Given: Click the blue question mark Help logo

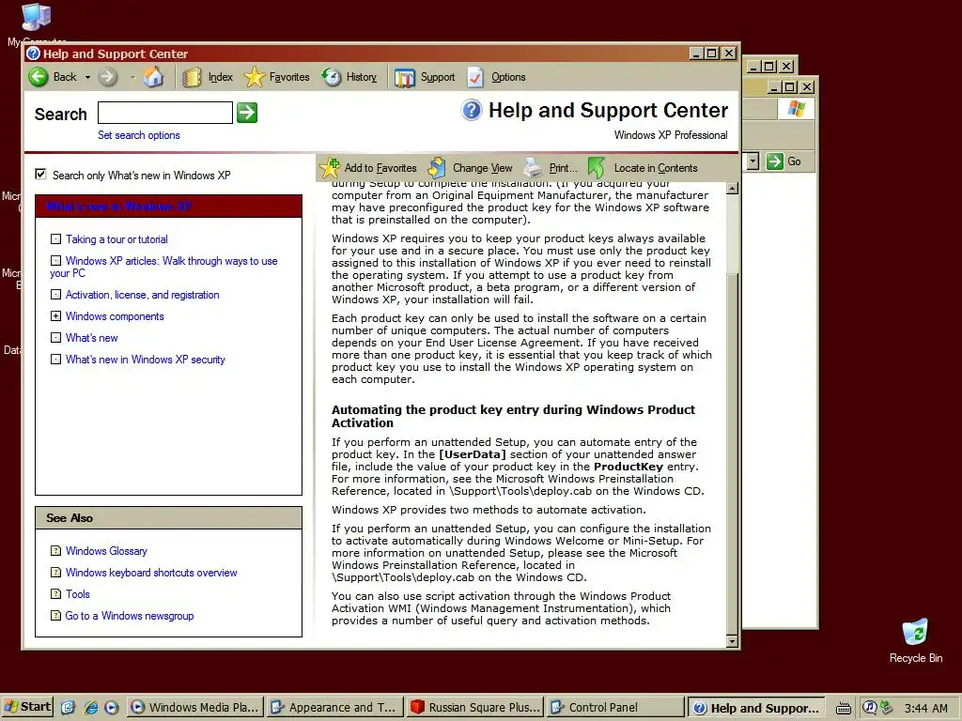Looking at the screenshot, I should coord(472,111).
